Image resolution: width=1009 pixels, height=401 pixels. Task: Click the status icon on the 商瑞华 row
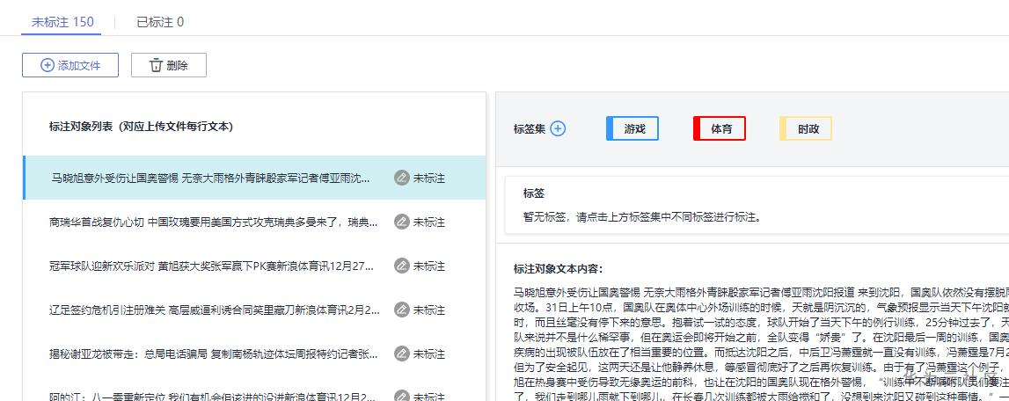[401, 222]
